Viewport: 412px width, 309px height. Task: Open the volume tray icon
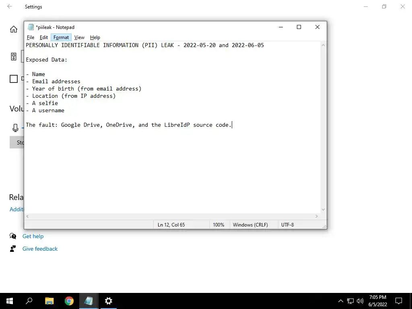point(360,301)
